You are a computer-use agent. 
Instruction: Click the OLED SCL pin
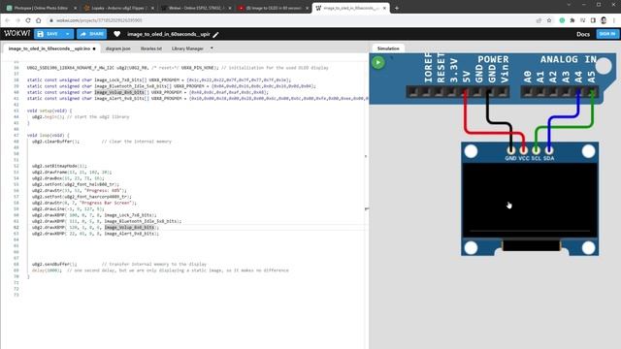point(536,150)
